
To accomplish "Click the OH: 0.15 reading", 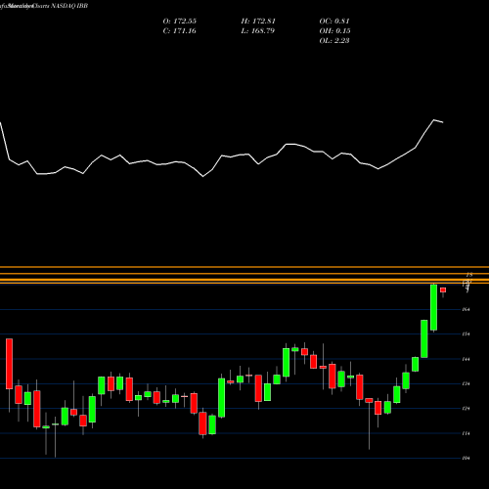I will [334, 31].
